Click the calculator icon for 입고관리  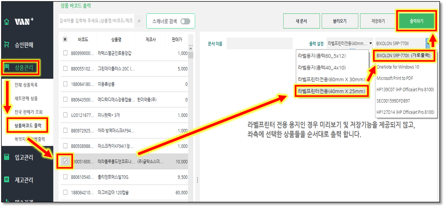(x=6, y=157)
